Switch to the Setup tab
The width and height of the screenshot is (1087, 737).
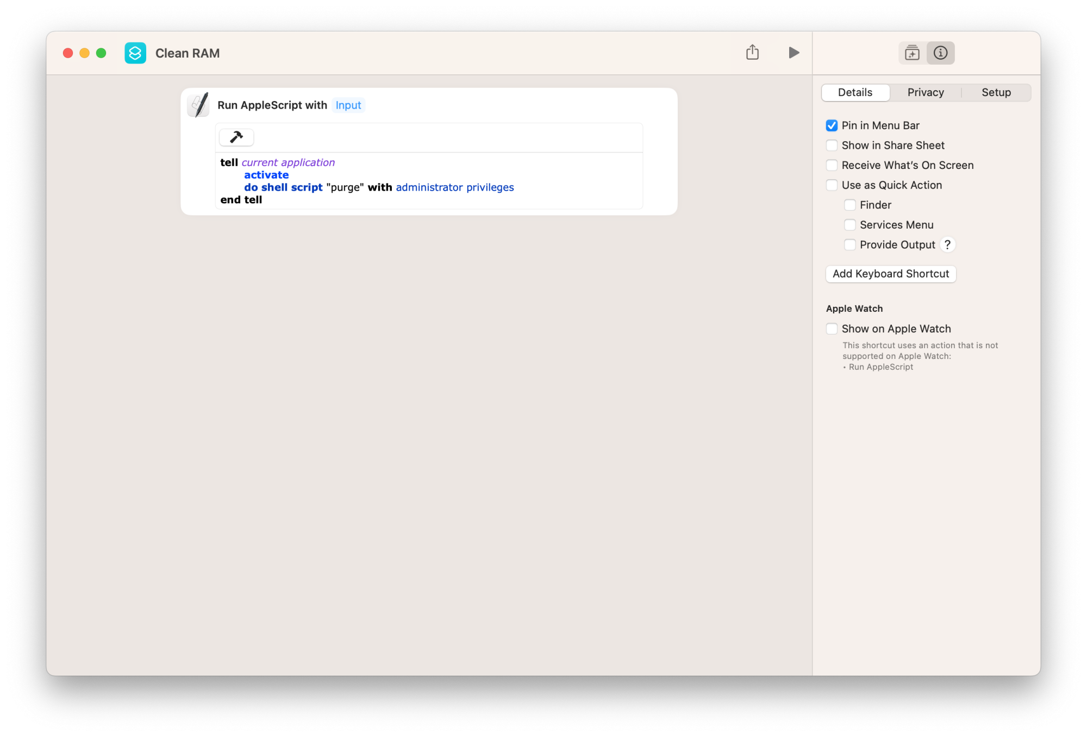[996, 92]
